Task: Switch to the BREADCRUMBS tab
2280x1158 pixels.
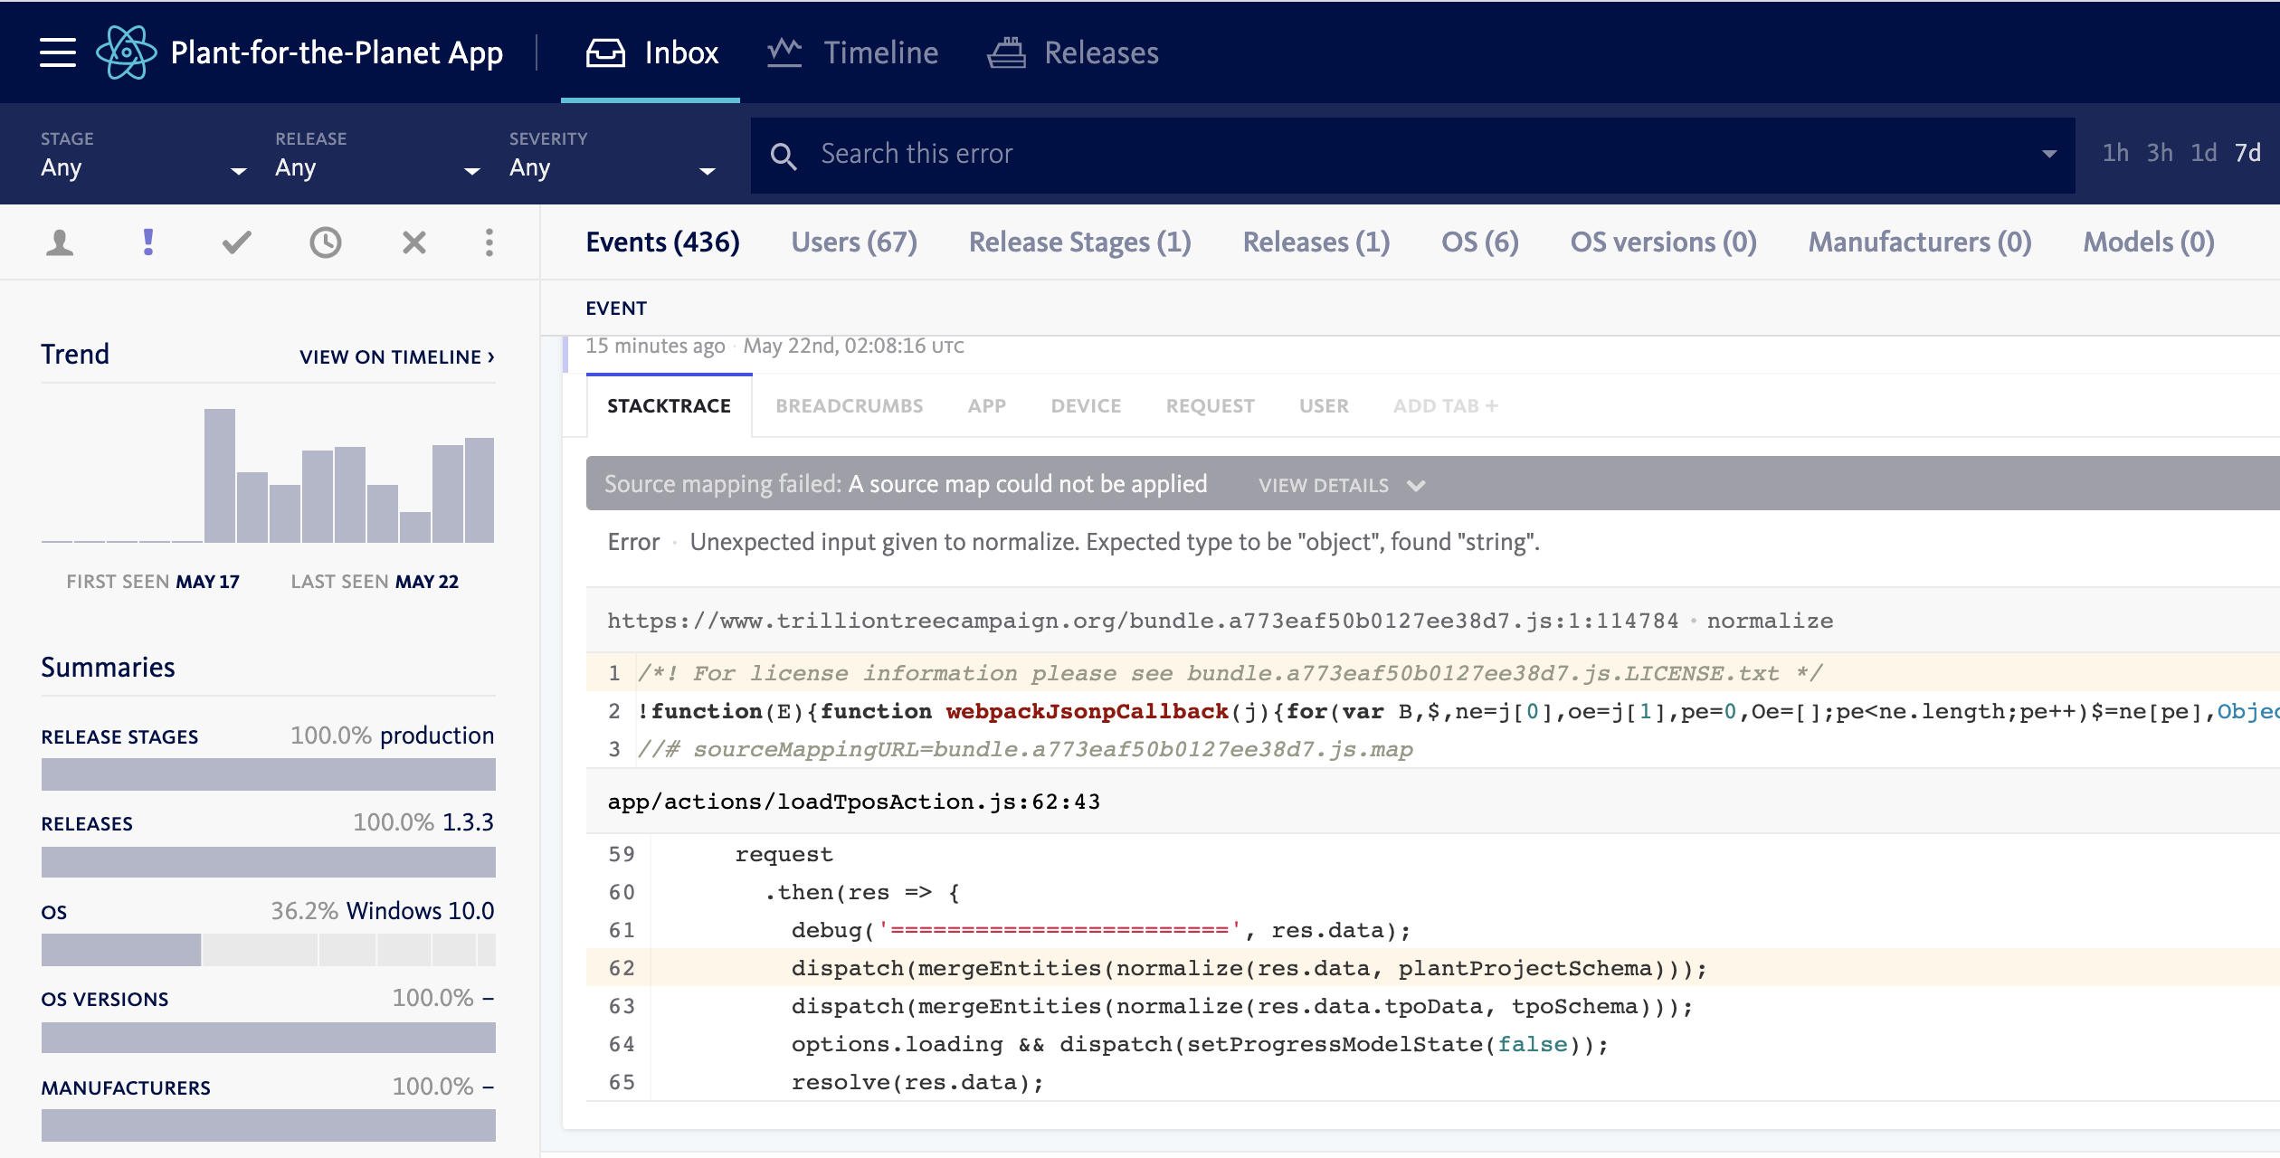Action: click(849, 405)
